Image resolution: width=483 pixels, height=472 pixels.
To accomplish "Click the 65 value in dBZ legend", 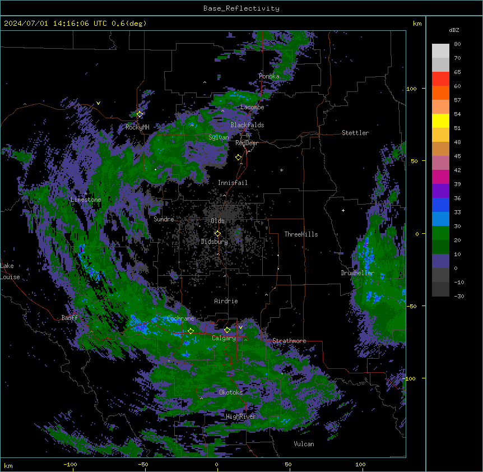I will [x=457, y=72].
